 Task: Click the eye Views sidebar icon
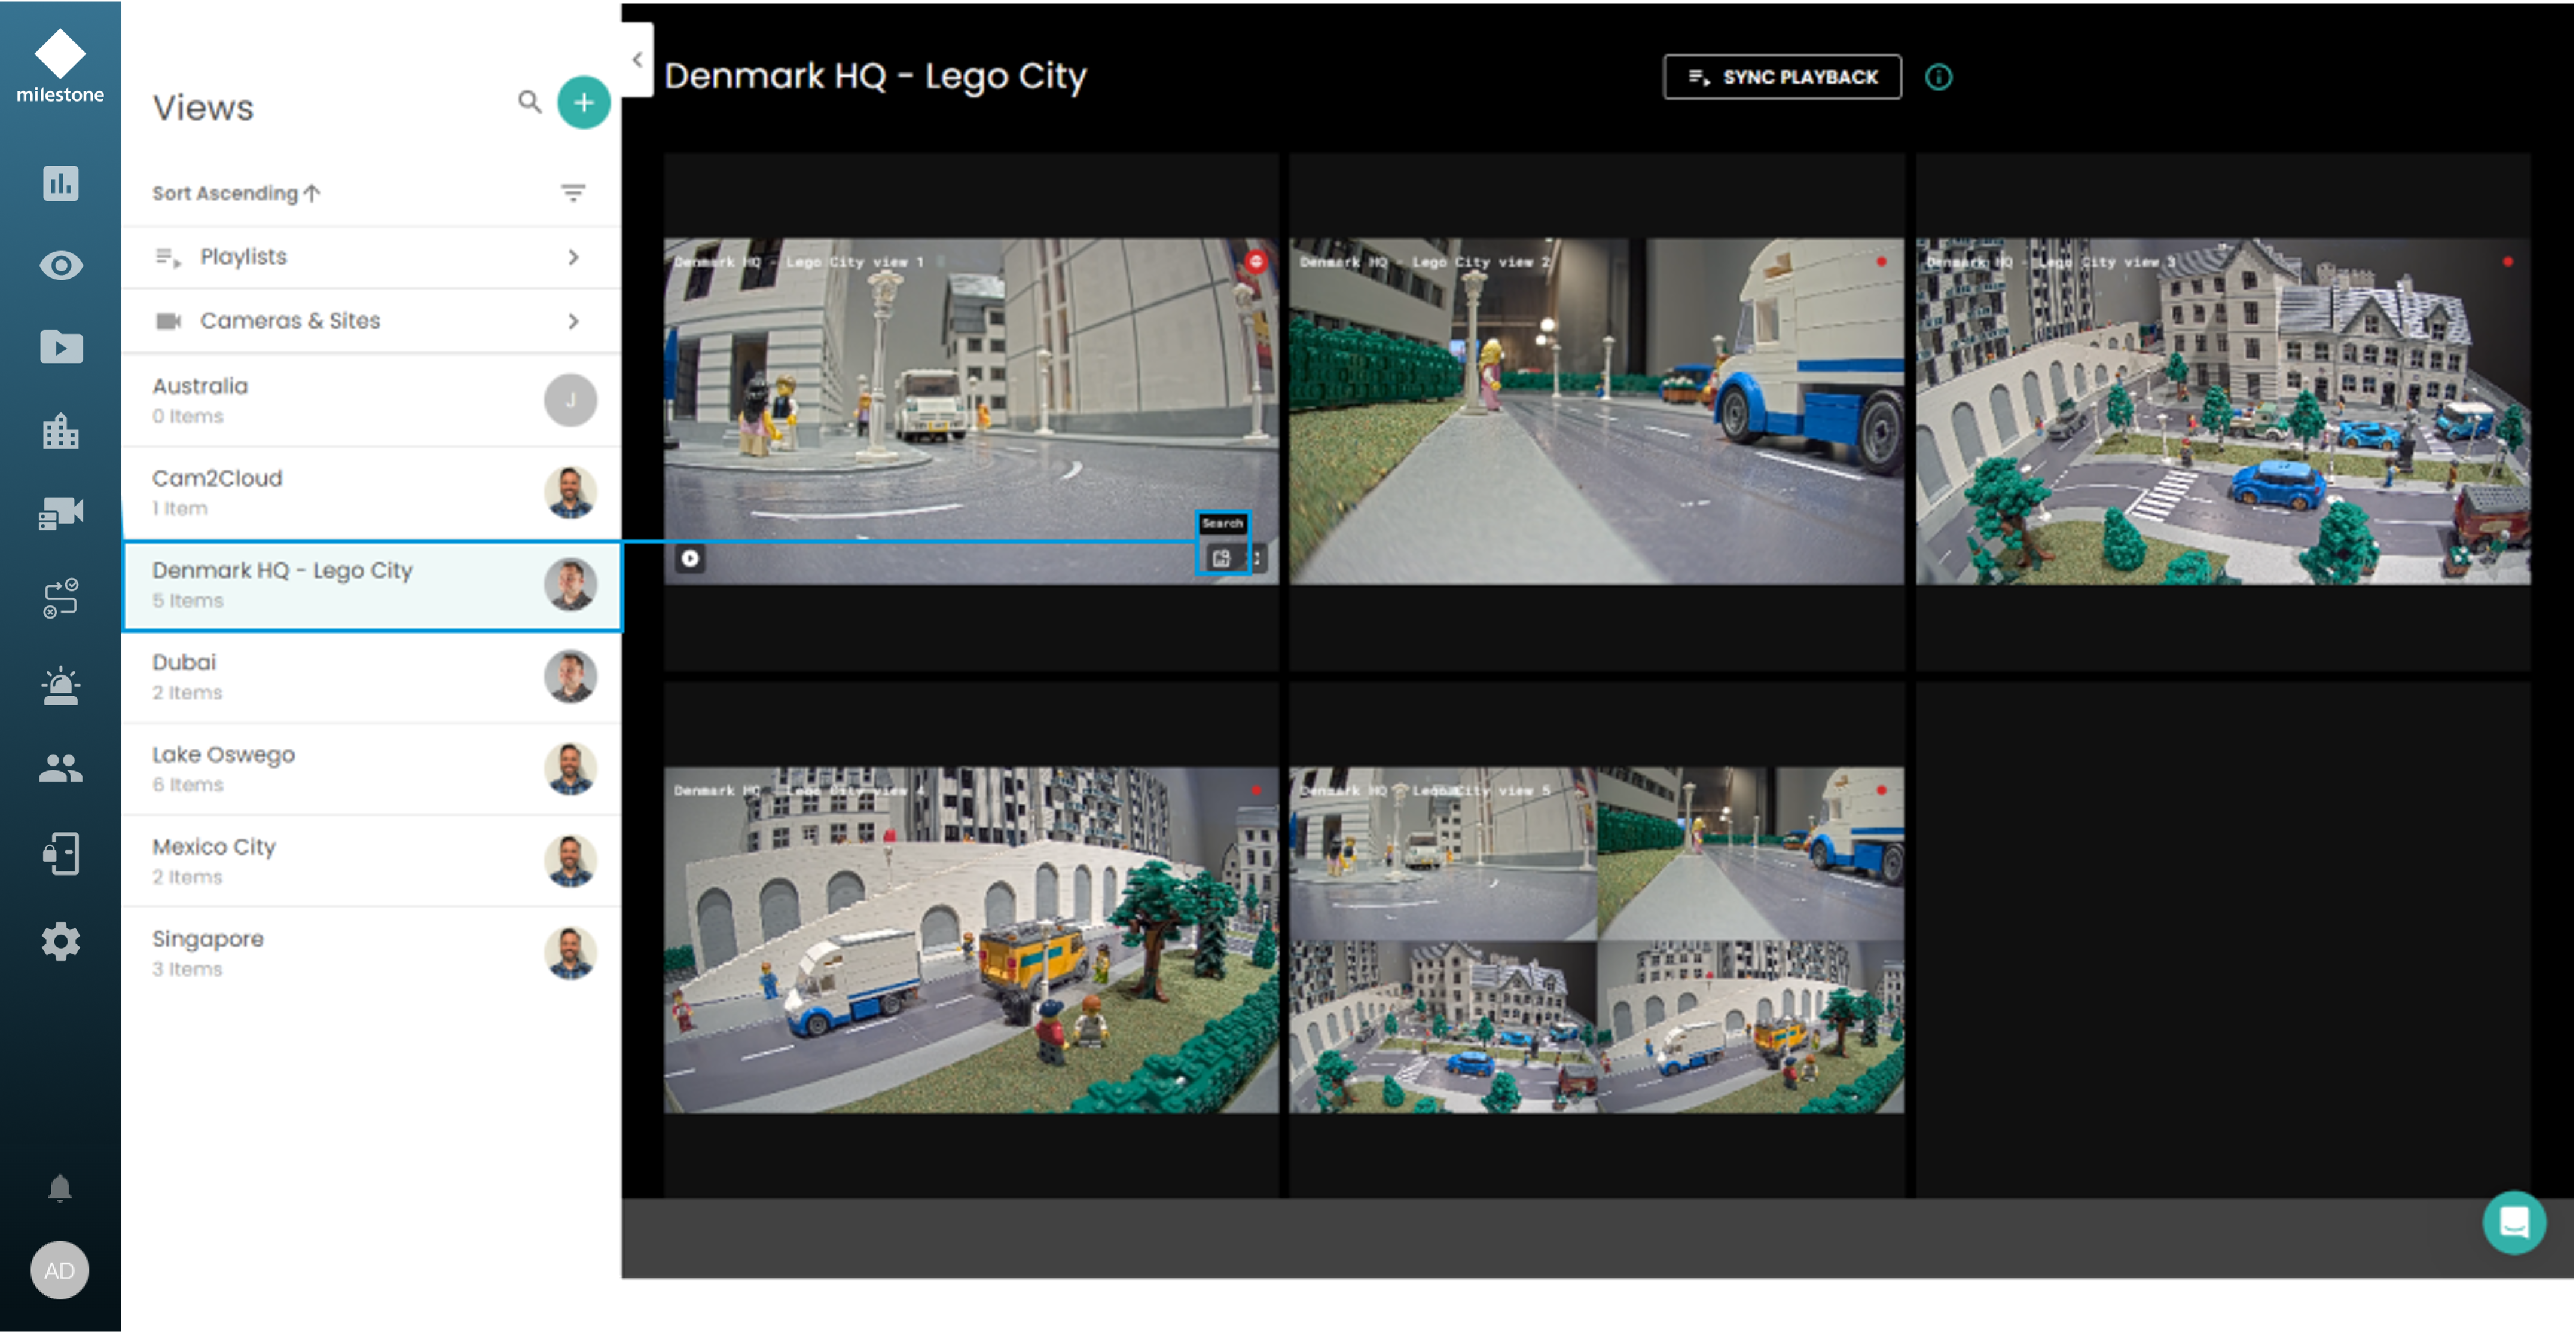coord(60,266)
